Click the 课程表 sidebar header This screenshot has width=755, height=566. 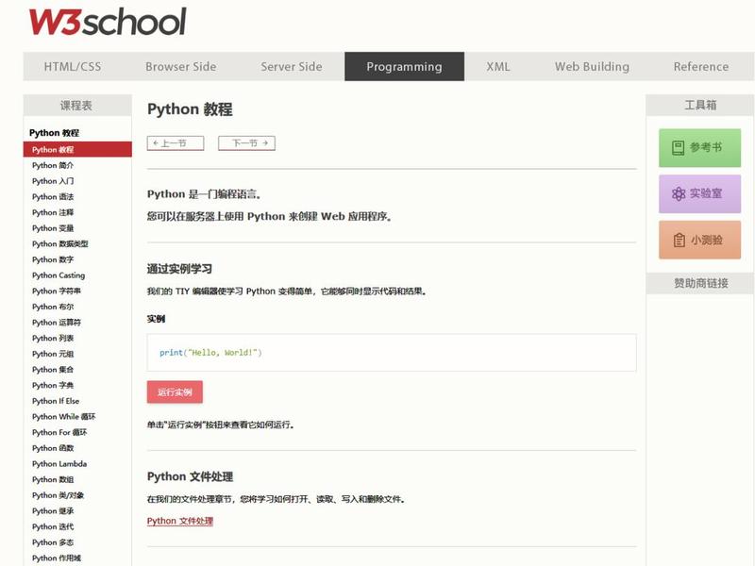[x=77, y=106]
